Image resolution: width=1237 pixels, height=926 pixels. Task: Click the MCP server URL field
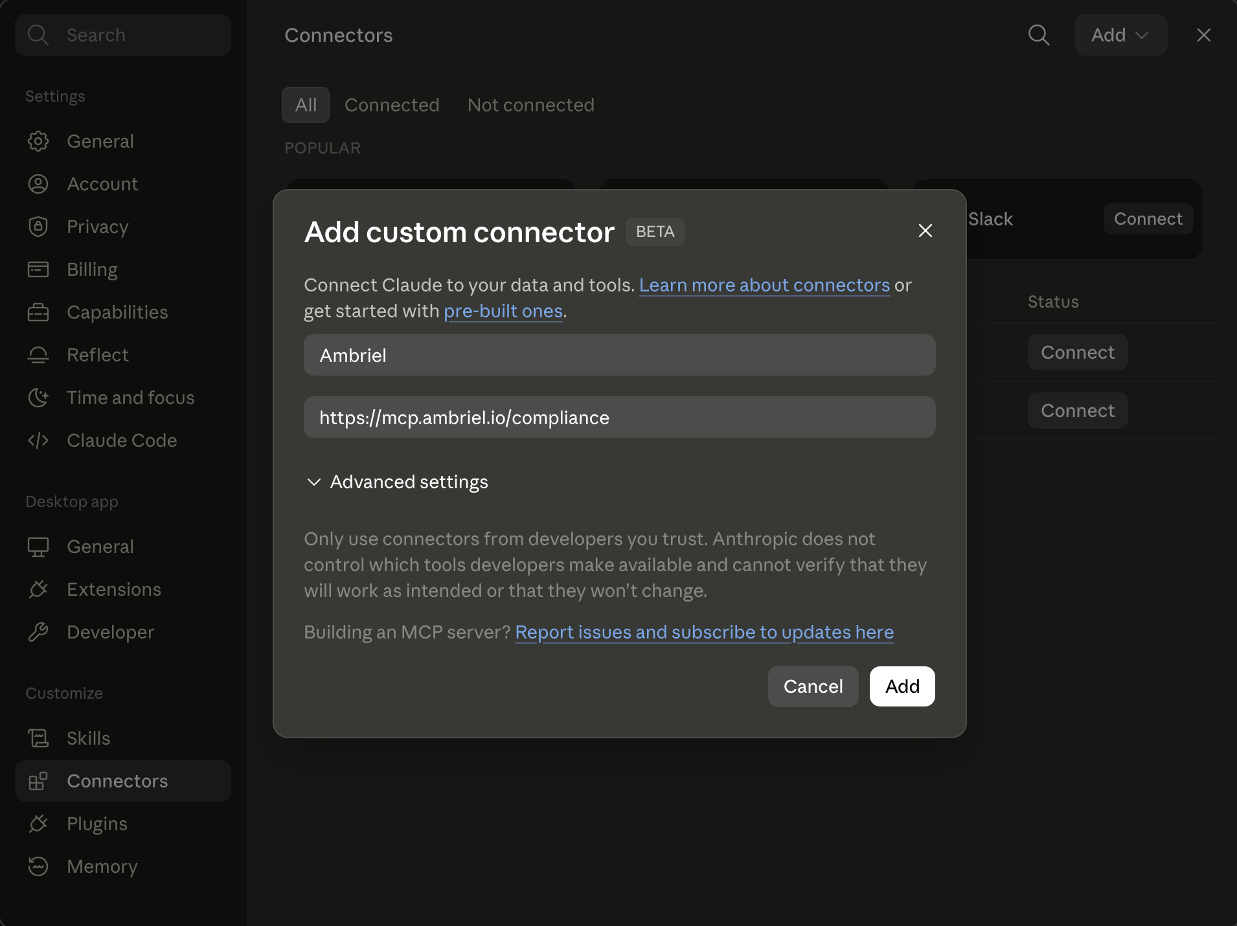click(x=620, y=417)
